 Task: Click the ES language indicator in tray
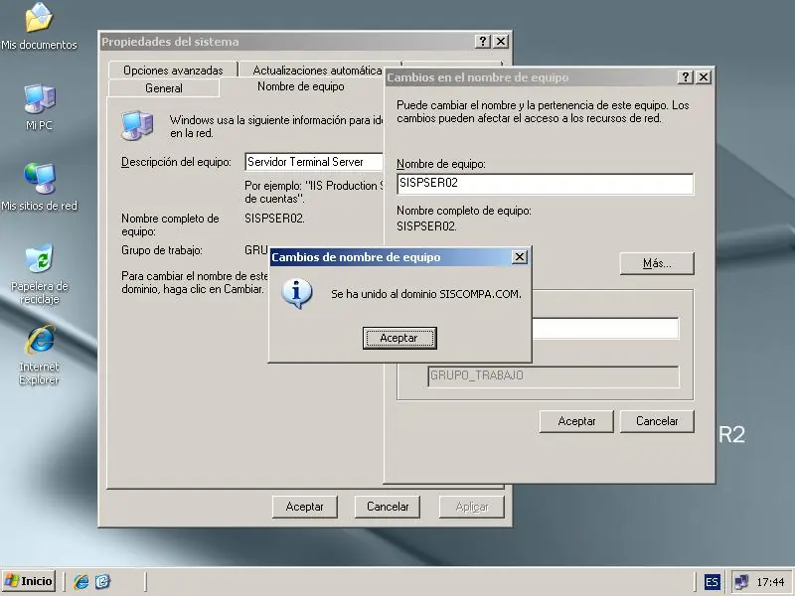pos(712,582)
